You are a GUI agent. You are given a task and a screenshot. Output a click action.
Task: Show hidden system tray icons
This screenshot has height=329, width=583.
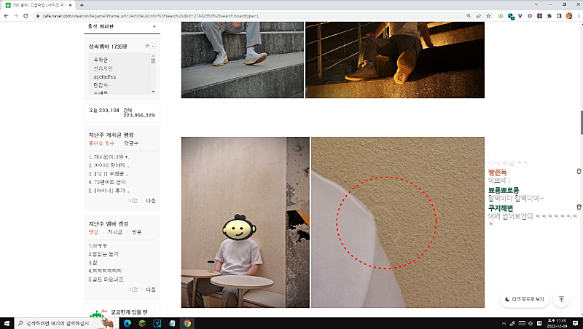point(504,323)
